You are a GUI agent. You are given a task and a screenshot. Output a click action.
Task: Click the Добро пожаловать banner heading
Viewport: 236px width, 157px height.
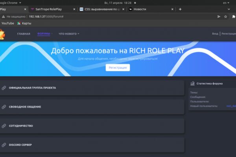point(118,51)
